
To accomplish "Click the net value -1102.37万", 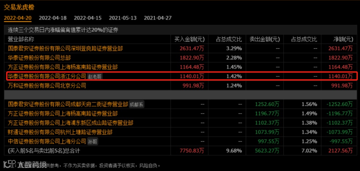I will 340,123.
